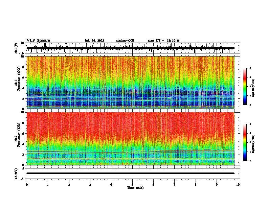Click the '-3' label atop ch.1 color bar
Image resolution: width=268 pixels, height=207 pixels.
(249, 68)
